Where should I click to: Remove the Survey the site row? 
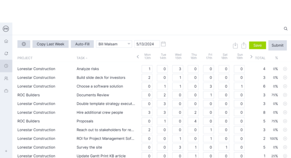(285, 148)
